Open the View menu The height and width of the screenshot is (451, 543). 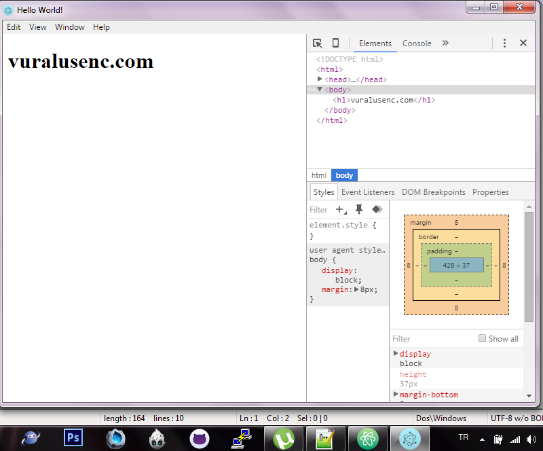(38, 27)
